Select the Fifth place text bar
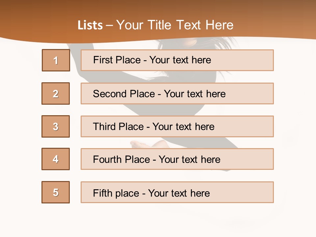This screenshot has width=316, height=237. pyautogui.click(x=177, y=192)
